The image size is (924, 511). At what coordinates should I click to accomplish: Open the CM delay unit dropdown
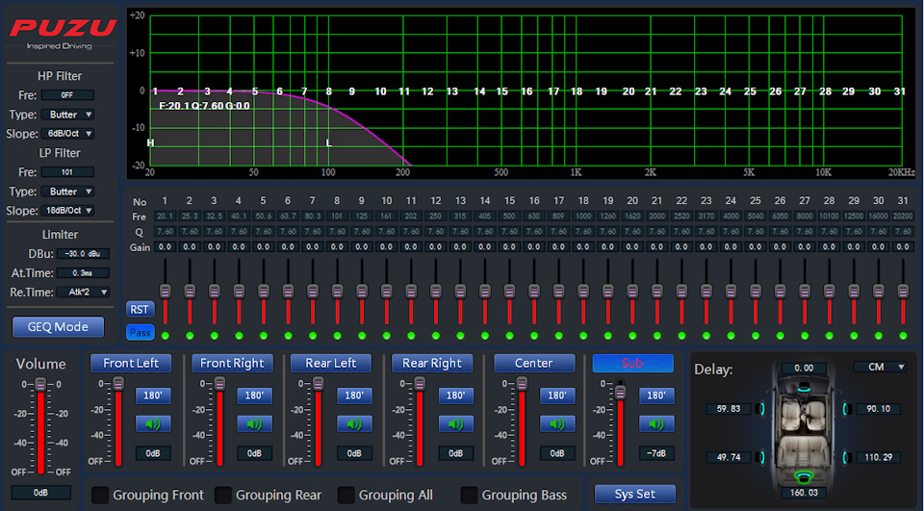click(881, 367)
